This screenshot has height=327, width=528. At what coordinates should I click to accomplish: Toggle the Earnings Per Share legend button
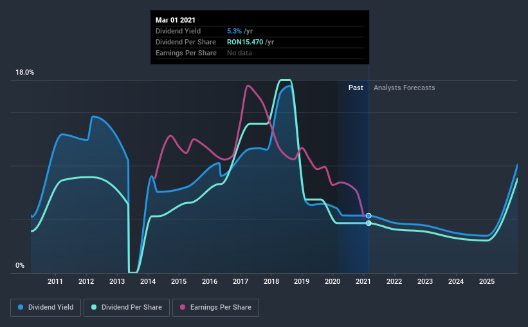[x=215, y=308]
